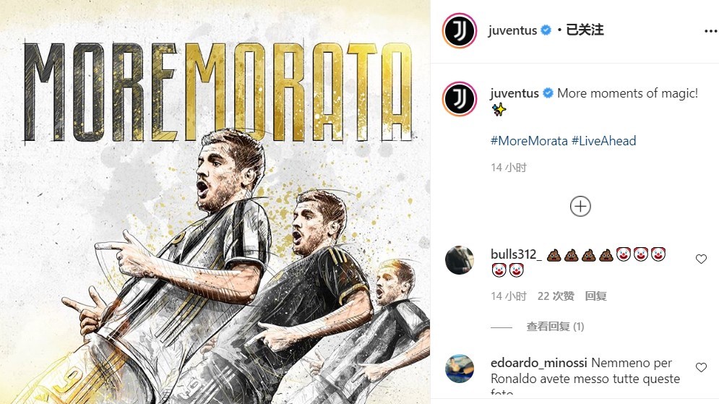Viewport: 719px width, 404px height.
Task: Open edoardo_minossi profile picture
Action: point(460,369)
